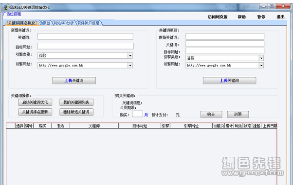
Task: Click 剩余 column header
Action: tap(239, 126)
